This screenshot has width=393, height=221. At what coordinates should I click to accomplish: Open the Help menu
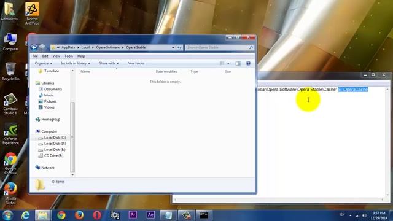81,56
